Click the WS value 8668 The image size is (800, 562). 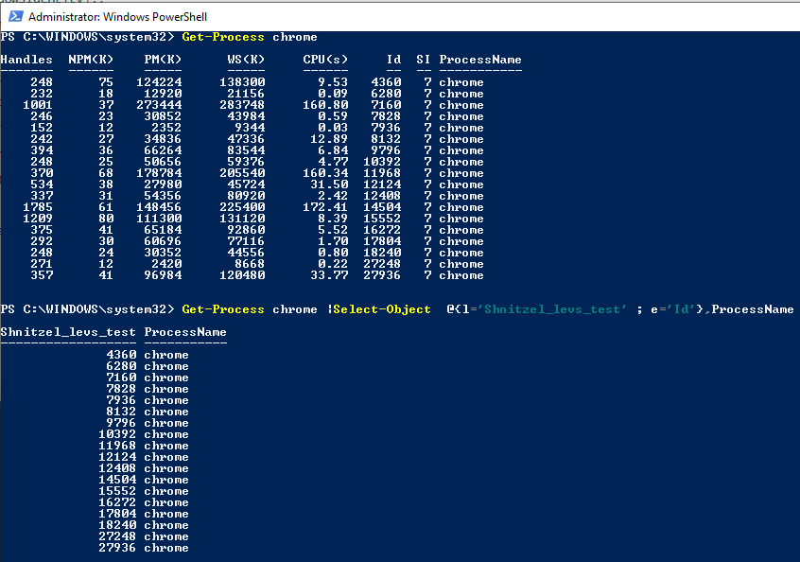click(250, 264)
